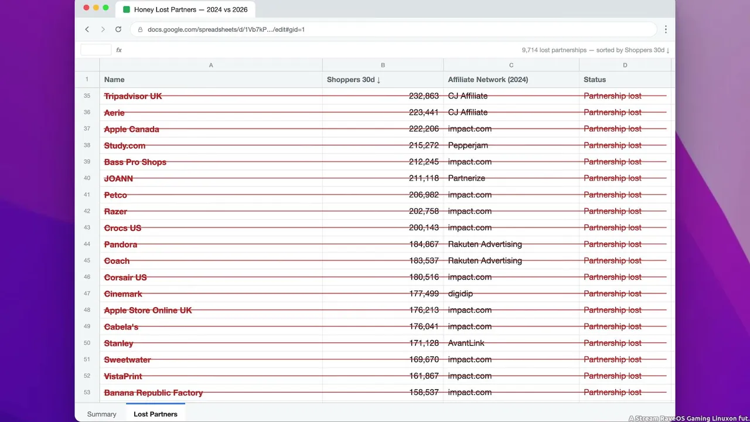Image resolution: width=750 pixels, height=422 pixels.
Task: Click Partnership lost in Stanley row
Action: coord(612,343)
